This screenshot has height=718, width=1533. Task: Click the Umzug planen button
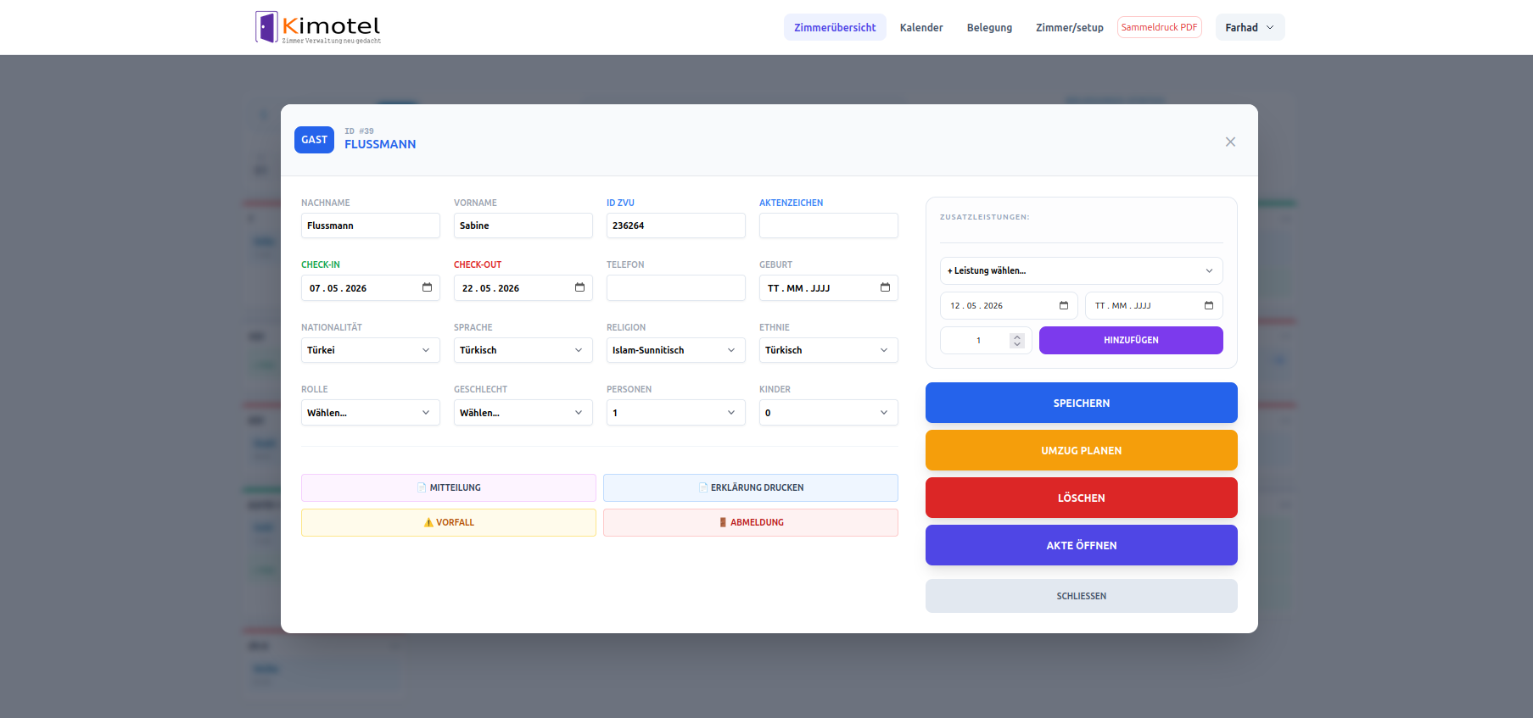[1081, 450]
